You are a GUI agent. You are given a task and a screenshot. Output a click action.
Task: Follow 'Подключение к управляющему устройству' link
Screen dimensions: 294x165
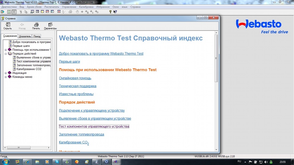(92, 111)
